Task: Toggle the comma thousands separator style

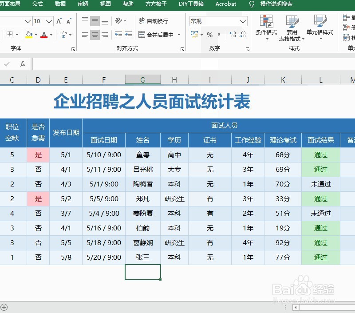Action: point(219,35)
